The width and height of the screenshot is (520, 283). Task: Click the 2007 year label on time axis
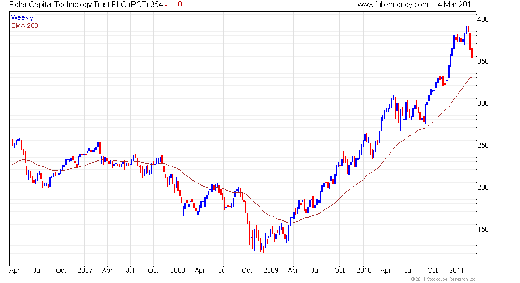click(x=85, y=270)
